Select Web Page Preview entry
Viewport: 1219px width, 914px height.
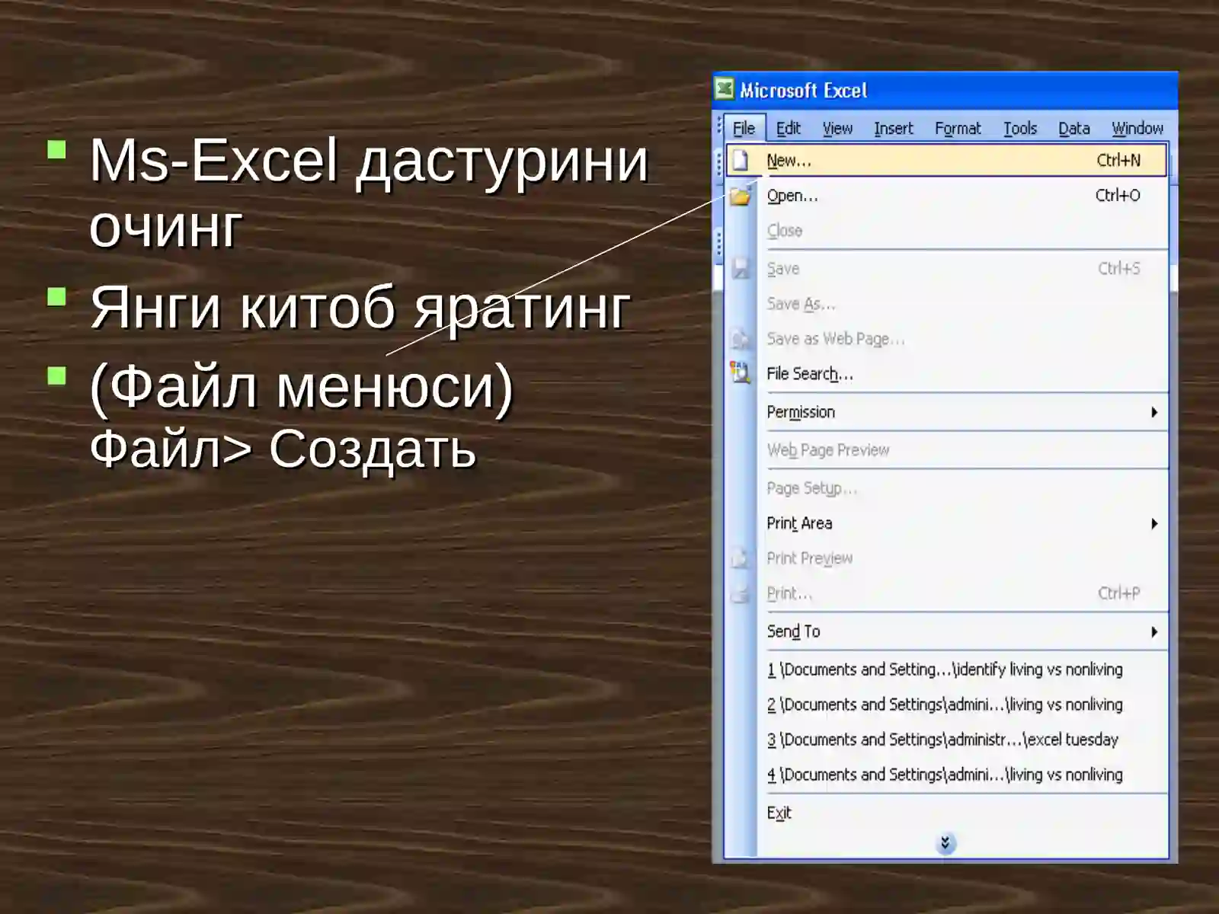point(946,450)
